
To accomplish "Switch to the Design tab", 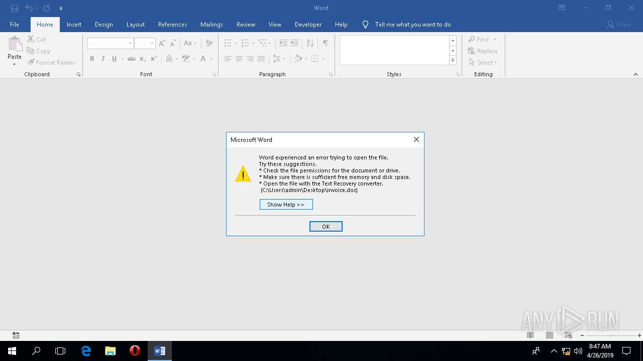I will point(103,25).
